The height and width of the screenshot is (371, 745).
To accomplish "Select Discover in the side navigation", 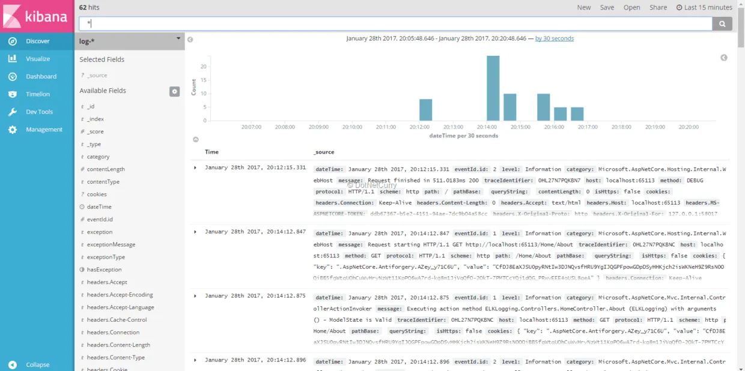I will 38,41.
